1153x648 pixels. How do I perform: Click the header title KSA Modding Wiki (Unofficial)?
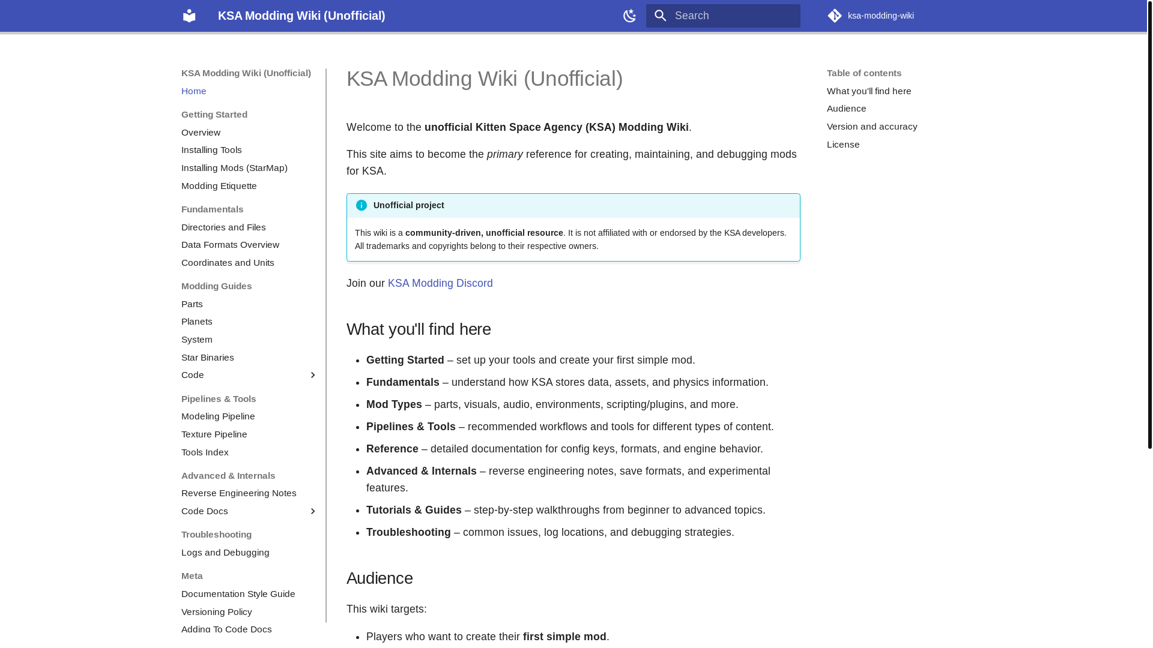click(301, 16)
